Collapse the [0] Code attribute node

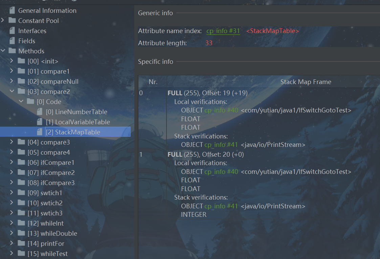click(21, 102)
